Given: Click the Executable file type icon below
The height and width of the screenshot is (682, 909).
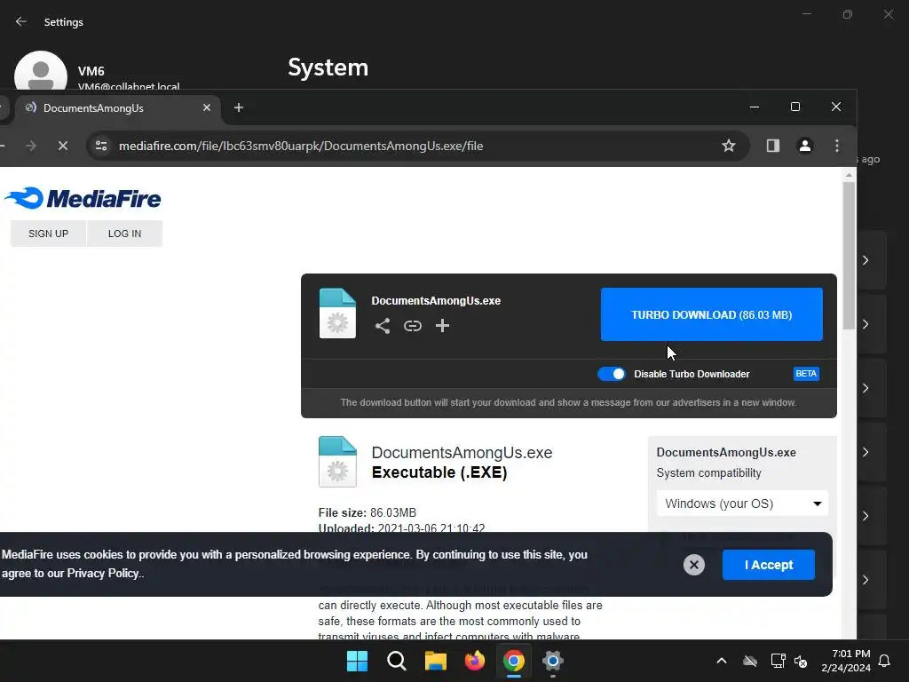Looking at the screenshot, I should click(x=337, y=462).
